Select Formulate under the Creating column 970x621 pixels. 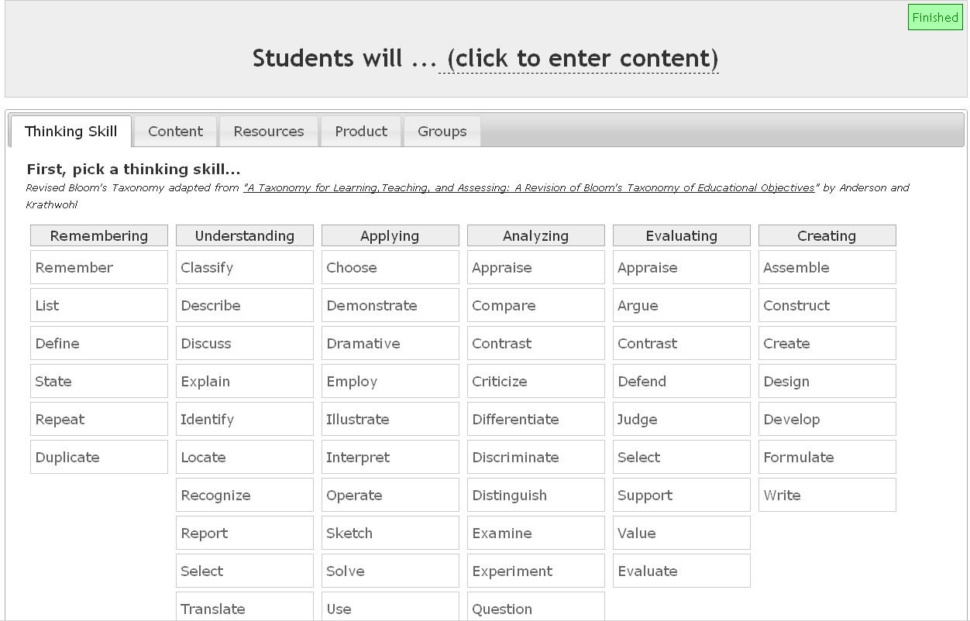tap(827, 457)
